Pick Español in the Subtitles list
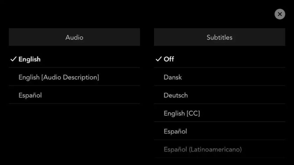Screen dimensions: 294x165 coord(175,131)
